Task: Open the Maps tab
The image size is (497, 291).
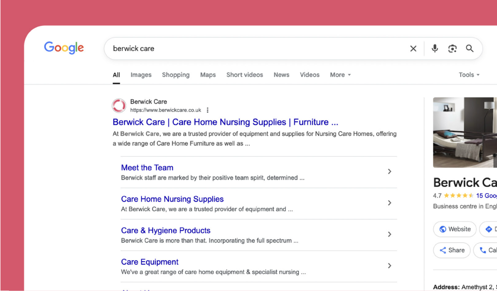Action: (x=208, y=75)
